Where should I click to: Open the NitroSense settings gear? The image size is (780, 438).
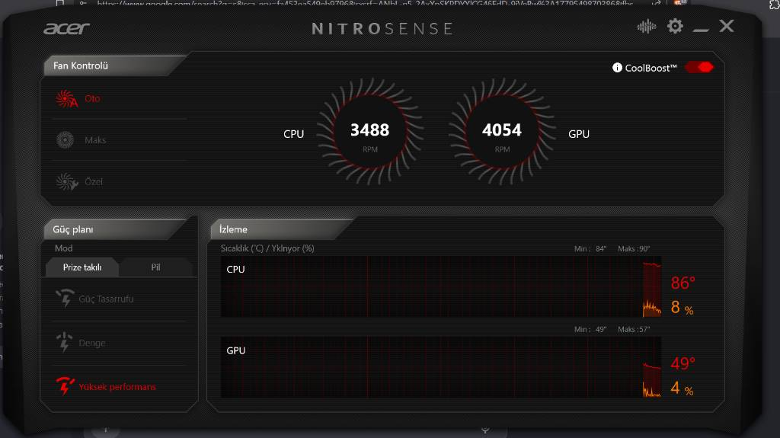point(675,26)
